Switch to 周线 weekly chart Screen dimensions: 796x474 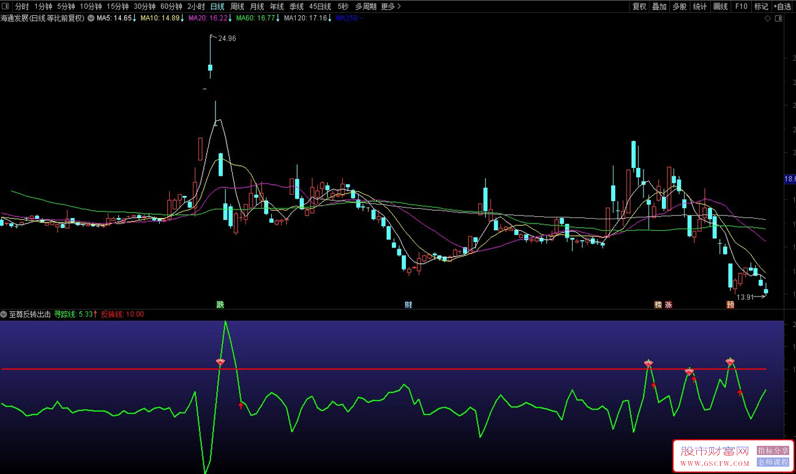click(x=237, y=6)
